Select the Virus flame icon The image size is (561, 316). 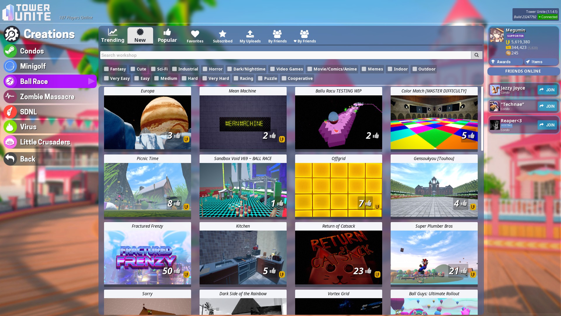(10, 127)
